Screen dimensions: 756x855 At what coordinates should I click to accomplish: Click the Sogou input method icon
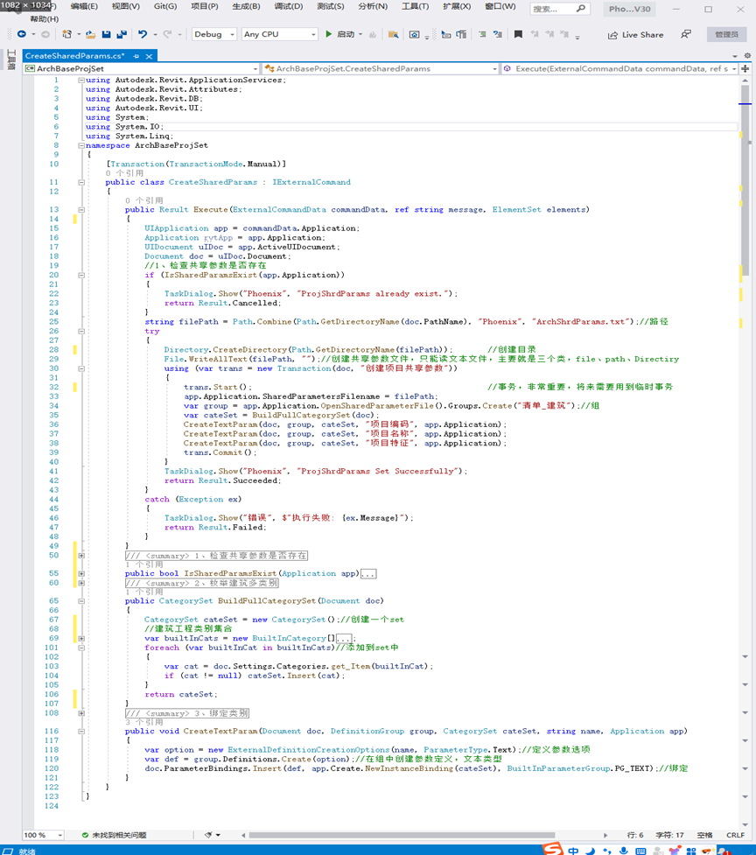point(553,849)
